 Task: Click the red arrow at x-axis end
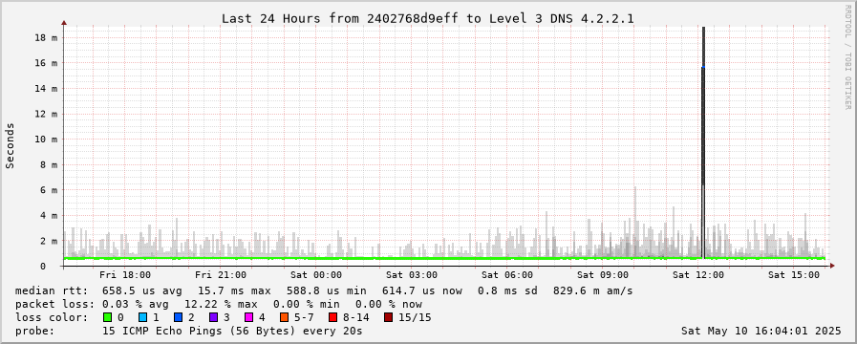[x=832, y=266]
